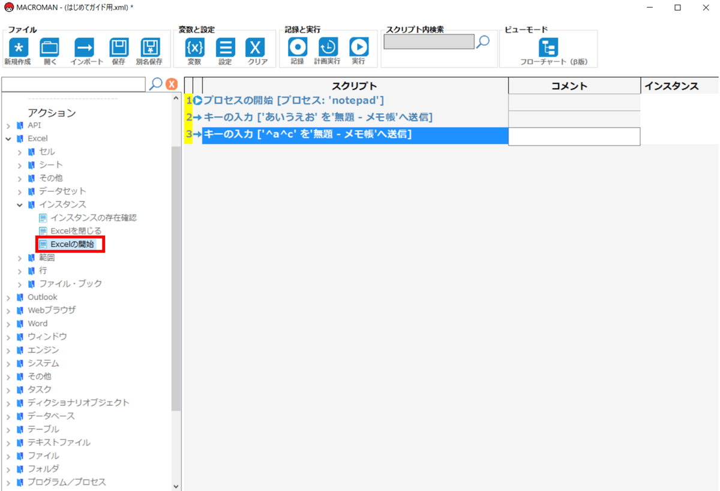Click the 保存 (Save) icon
The image size is (720, 491).
click(119, 47)
